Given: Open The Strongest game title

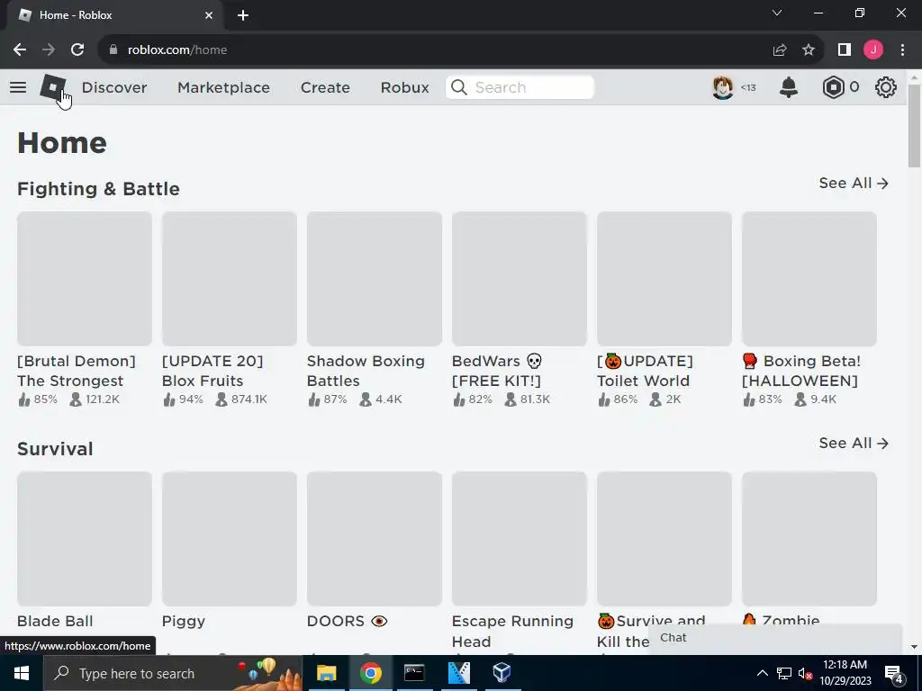Looking at the screenshot, I should click(x=77, y=371).
